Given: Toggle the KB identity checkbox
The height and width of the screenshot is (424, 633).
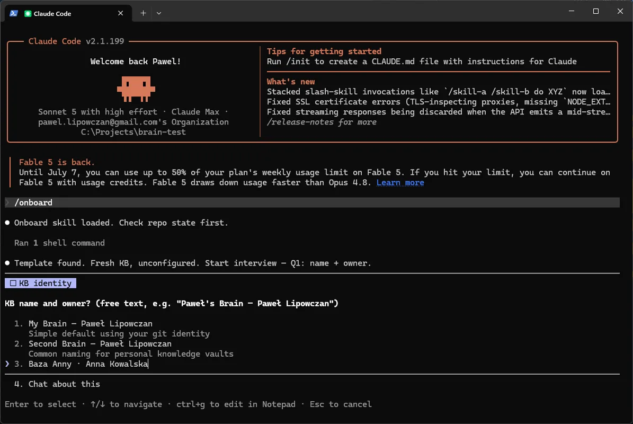Looking at the screenshot, I should coord(13,283).
